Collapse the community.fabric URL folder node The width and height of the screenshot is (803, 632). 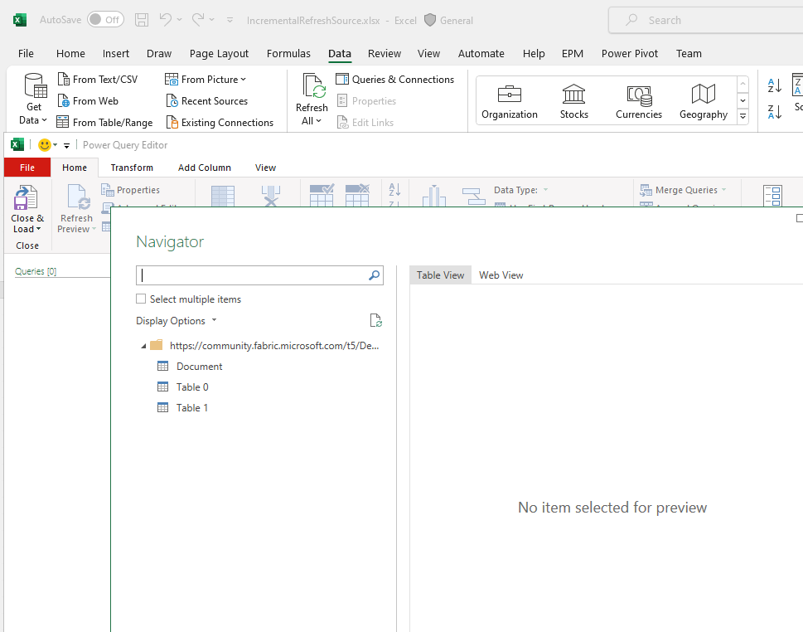143,346
